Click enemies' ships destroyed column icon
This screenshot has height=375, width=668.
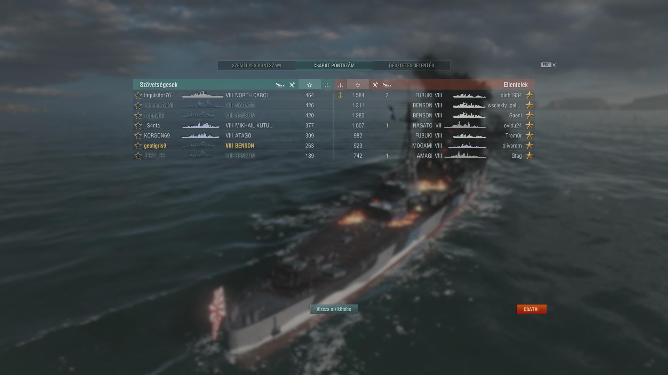tap(387, 85)
